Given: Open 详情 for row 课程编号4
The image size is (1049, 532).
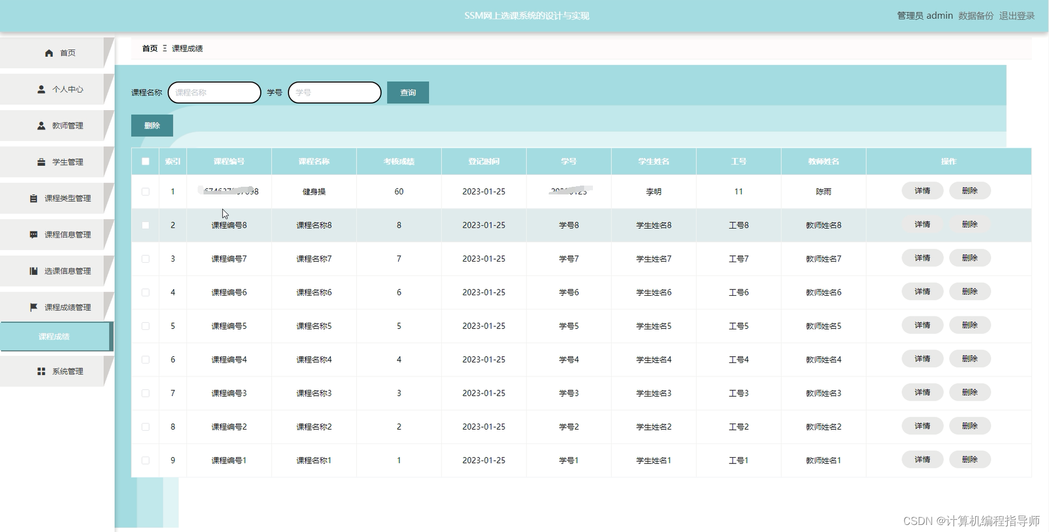Looking at the screenshot, I should point(922,359).
